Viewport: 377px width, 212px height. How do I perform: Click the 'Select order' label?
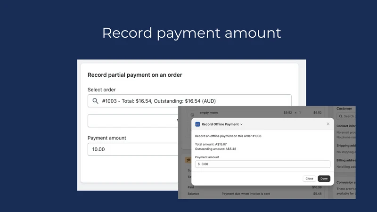[x=101, y=90]
